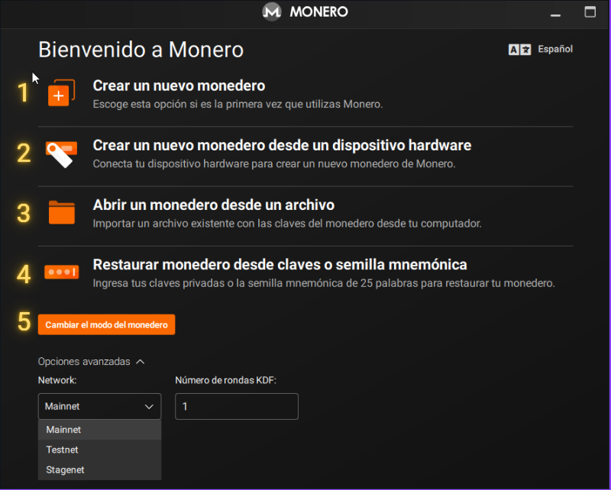Choose Crear un nuevo monedero
This screenshot has height=490, width=611.
click(179, 86)
